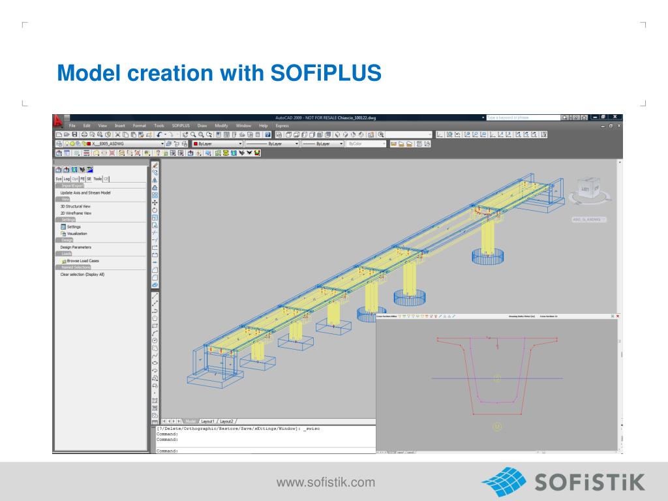Open the WCS dropdown below ViewCube

[x=589, y=220]
